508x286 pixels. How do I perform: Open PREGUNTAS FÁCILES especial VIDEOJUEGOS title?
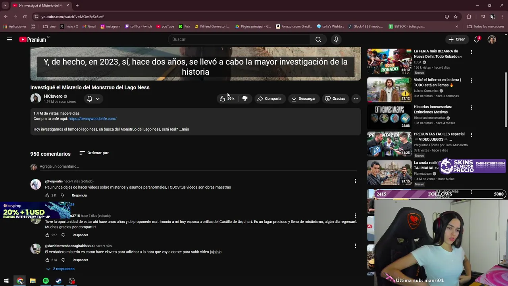[439, 137]
